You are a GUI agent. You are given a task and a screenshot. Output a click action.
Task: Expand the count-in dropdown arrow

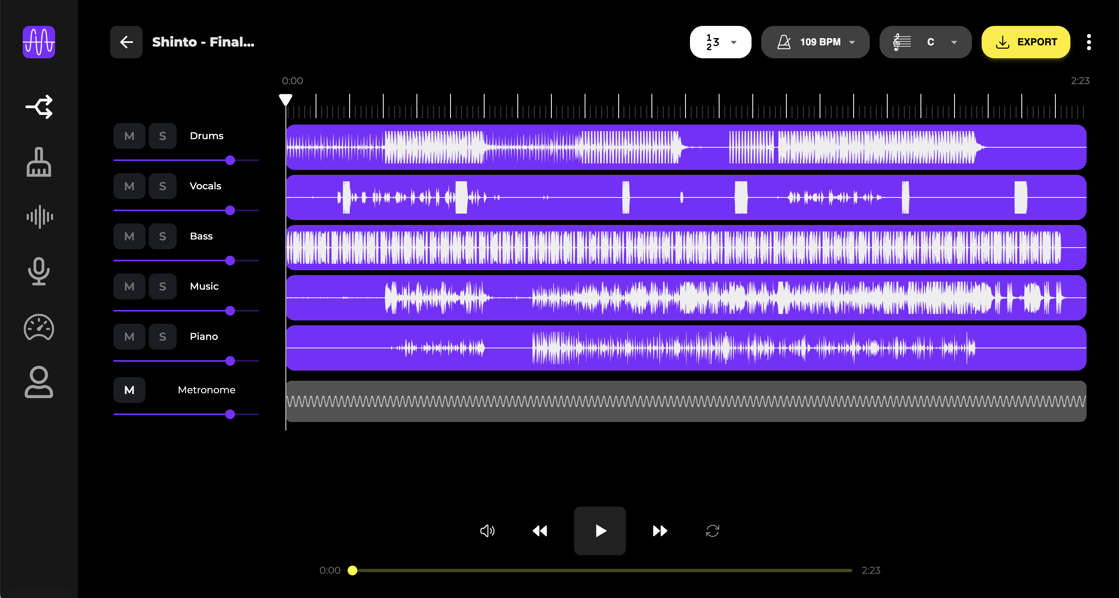click(x=733, y=42)
